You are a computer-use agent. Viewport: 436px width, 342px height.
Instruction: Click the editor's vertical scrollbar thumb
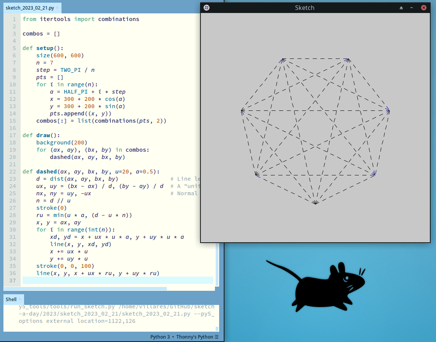tap(217, 264)
